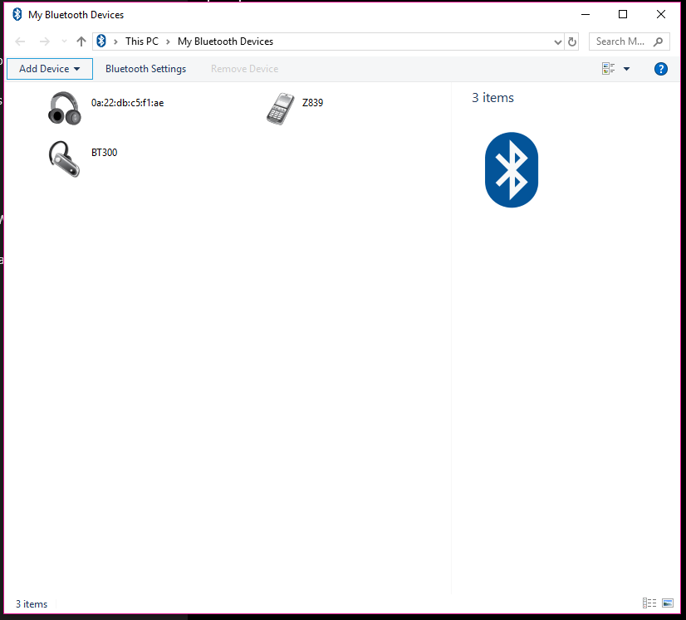This screenshot has width=686, height=620.
Task: Open the view options dropdown arrow
Action: [x=626, y=69]
